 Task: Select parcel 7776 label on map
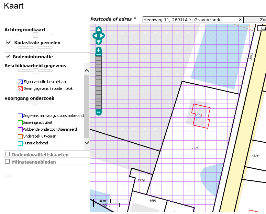click(x=141, y=180)
